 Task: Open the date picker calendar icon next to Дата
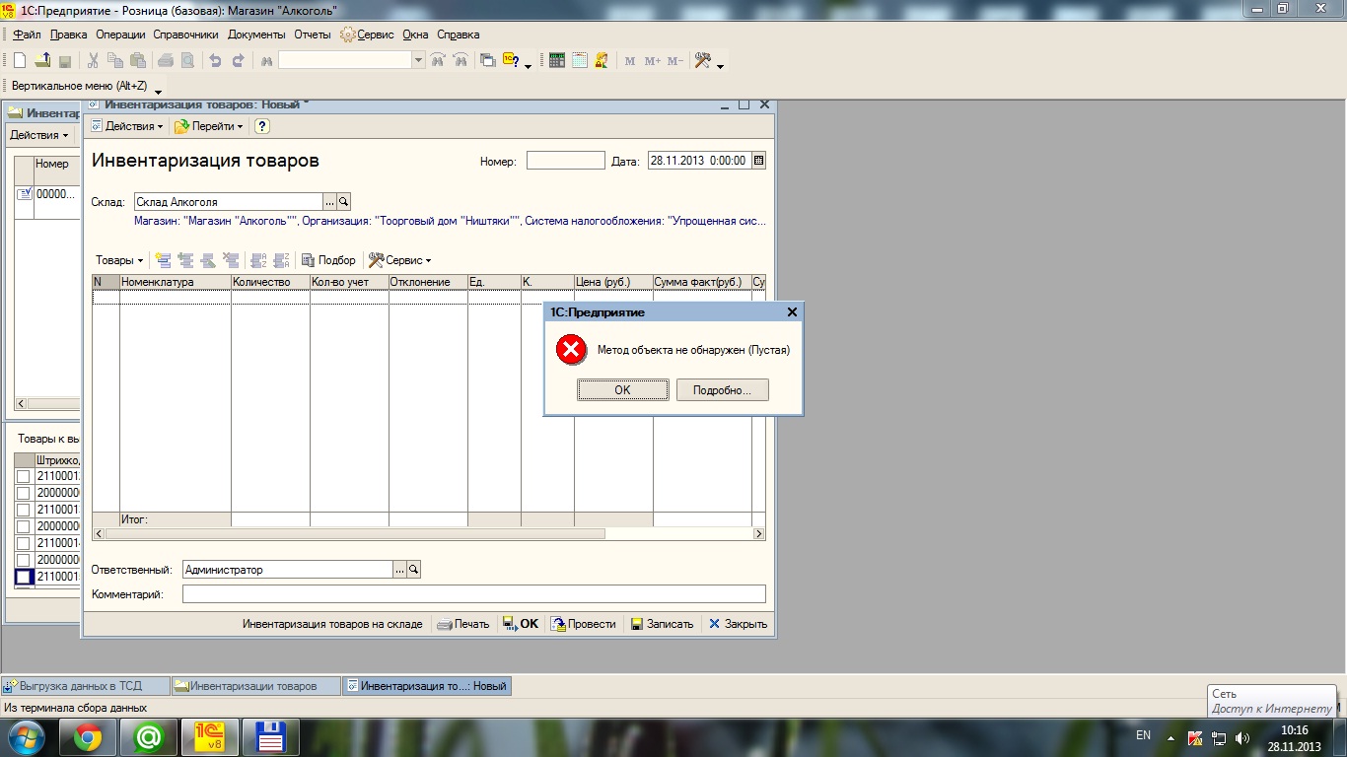pos(758,160)
